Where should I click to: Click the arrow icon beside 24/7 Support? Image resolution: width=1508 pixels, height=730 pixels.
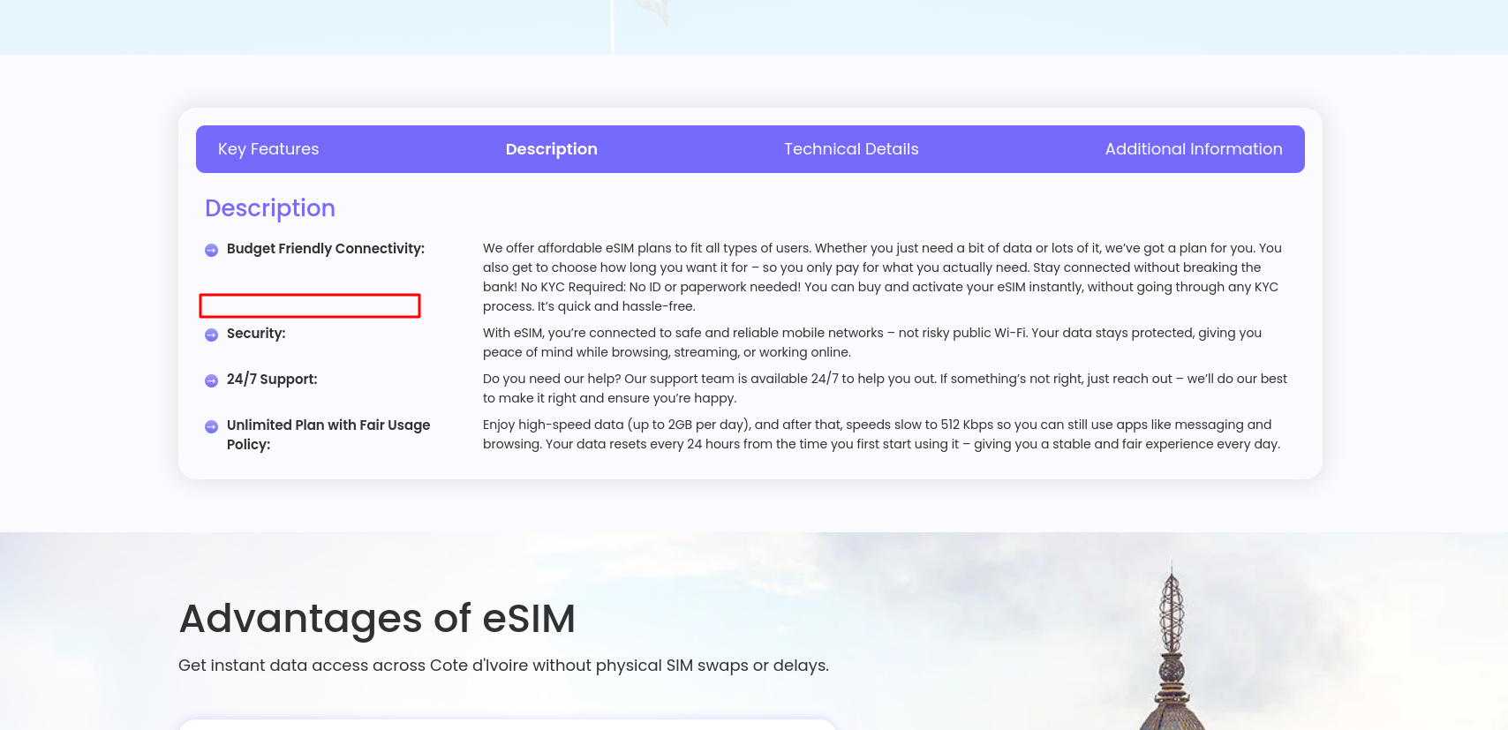coord(211,380)
